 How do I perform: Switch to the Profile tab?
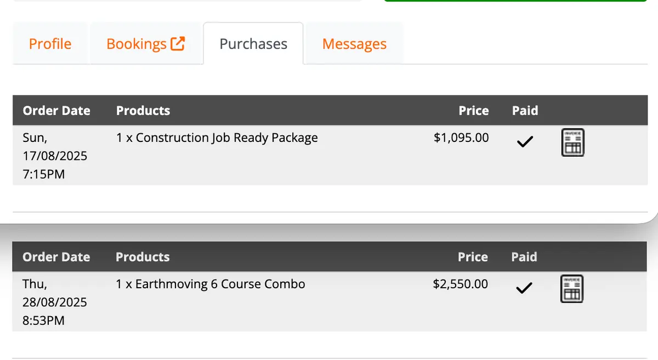click(x=50, y=44)
